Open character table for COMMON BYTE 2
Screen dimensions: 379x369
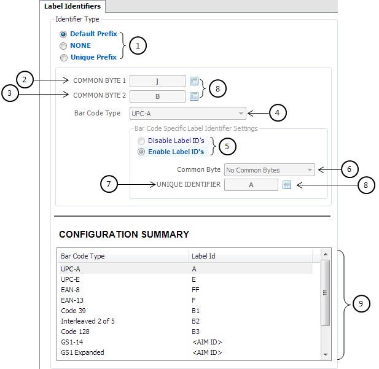[x=194, y=96]
